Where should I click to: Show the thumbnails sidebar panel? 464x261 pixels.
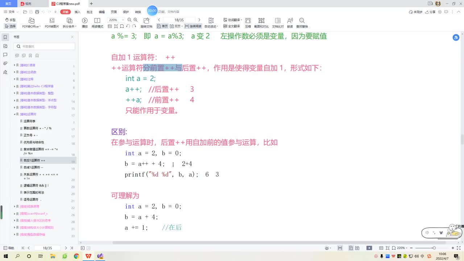point(5,46)
